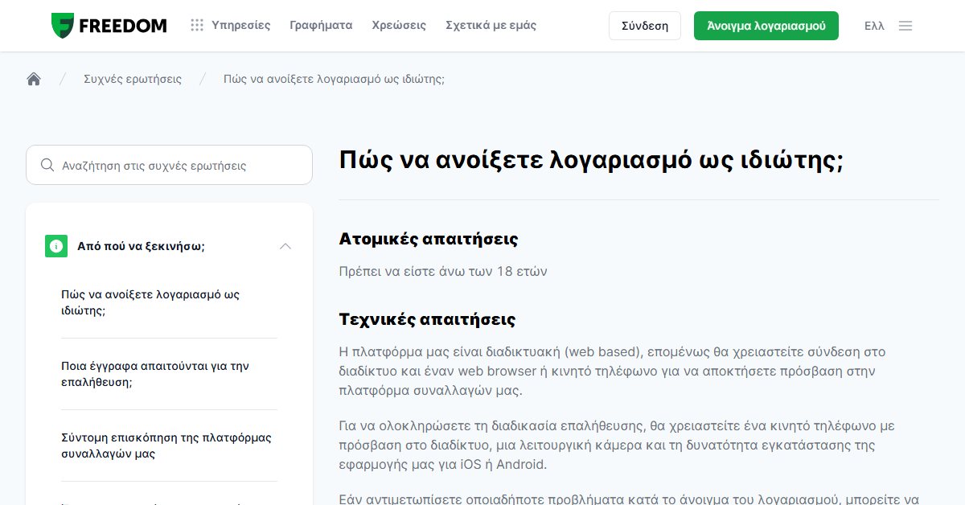This screenshot has height=505, width=965.
Task: Open Σχετικά με εμάς menu item
Action: [491, 26]
